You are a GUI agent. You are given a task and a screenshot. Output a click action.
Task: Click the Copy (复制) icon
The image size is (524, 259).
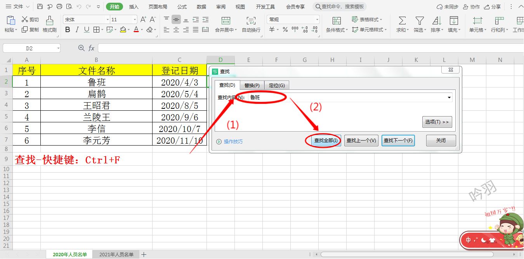25,29
